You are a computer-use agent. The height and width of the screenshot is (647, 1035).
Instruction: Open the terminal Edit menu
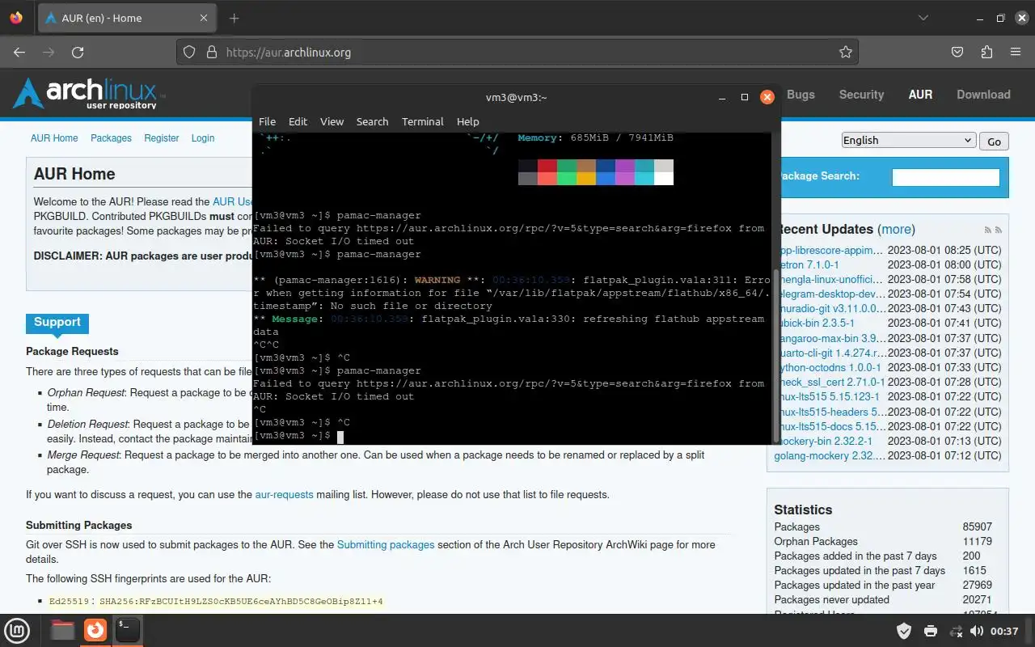(298, 121)
